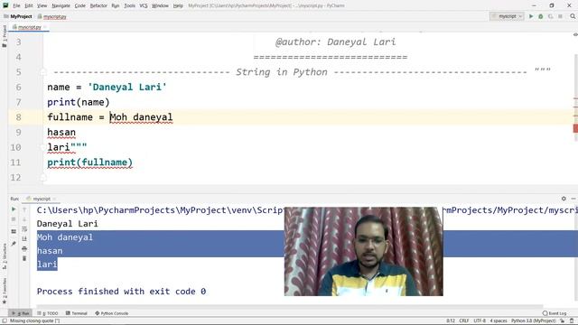Click on print(fullname) on line 11
Screen dimensions: 578x325
pos(90,162)
